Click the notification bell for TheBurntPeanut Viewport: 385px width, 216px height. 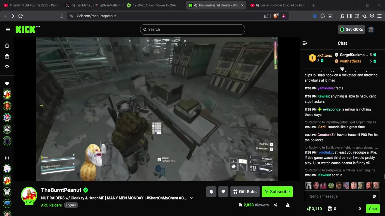pyautogui.click(x=211, y=192)
